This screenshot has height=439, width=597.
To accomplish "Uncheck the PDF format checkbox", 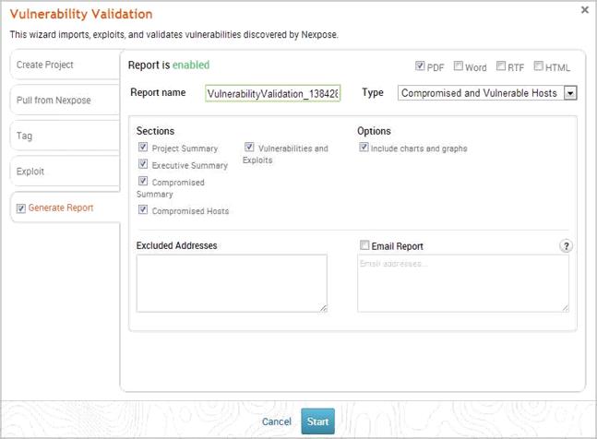I will click(421, 66).
